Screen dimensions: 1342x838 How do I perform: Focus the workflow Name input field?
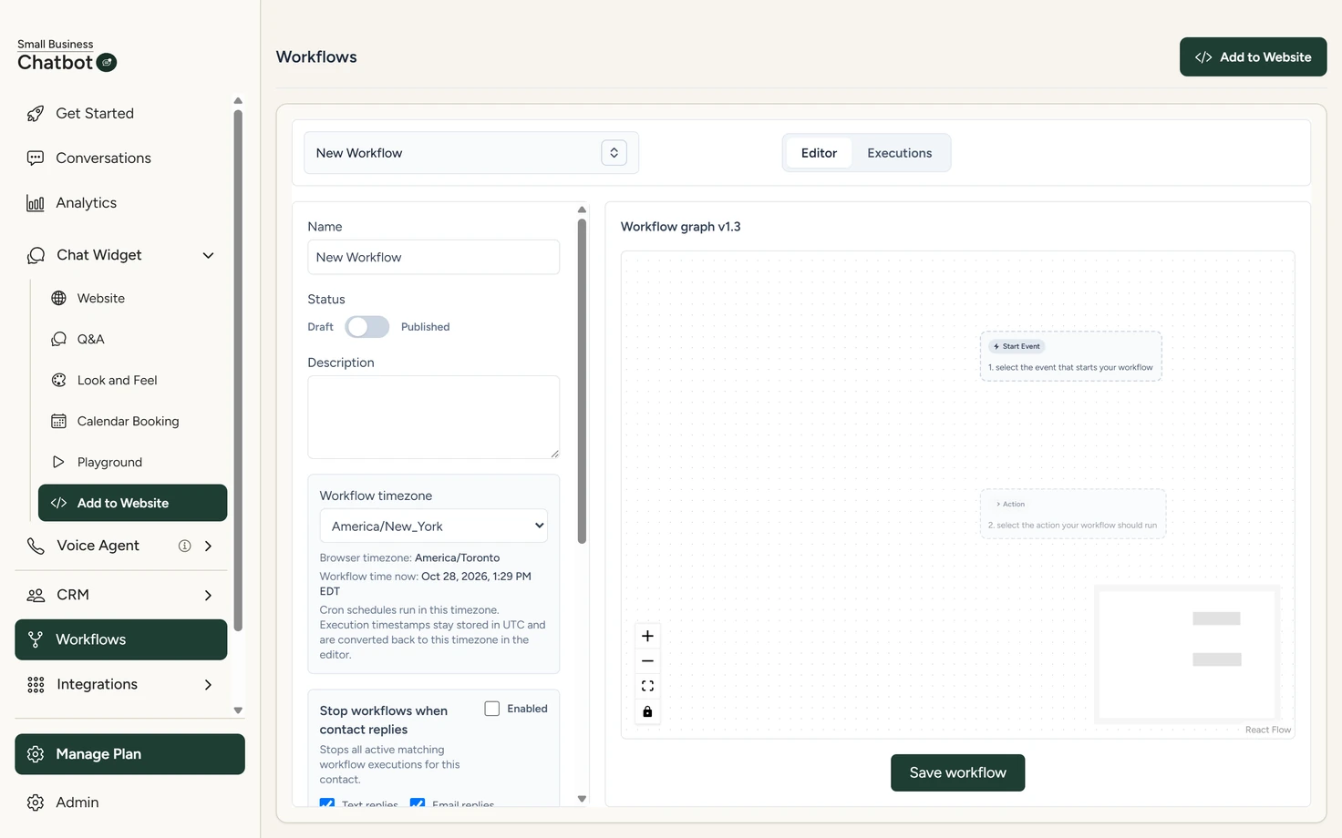(434, 257)
